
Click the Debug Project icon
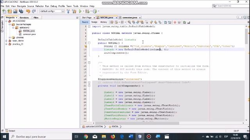click(87, 11)
